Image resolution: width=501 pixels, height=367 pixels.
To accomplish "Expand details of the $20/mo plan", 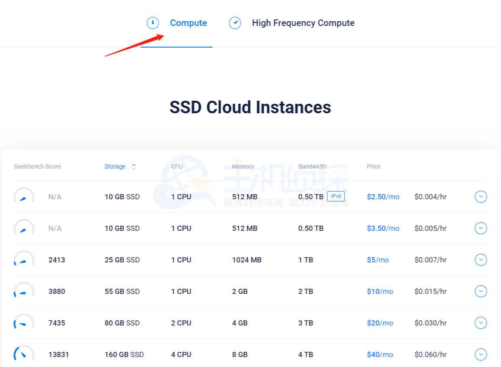I will point(481,323).
